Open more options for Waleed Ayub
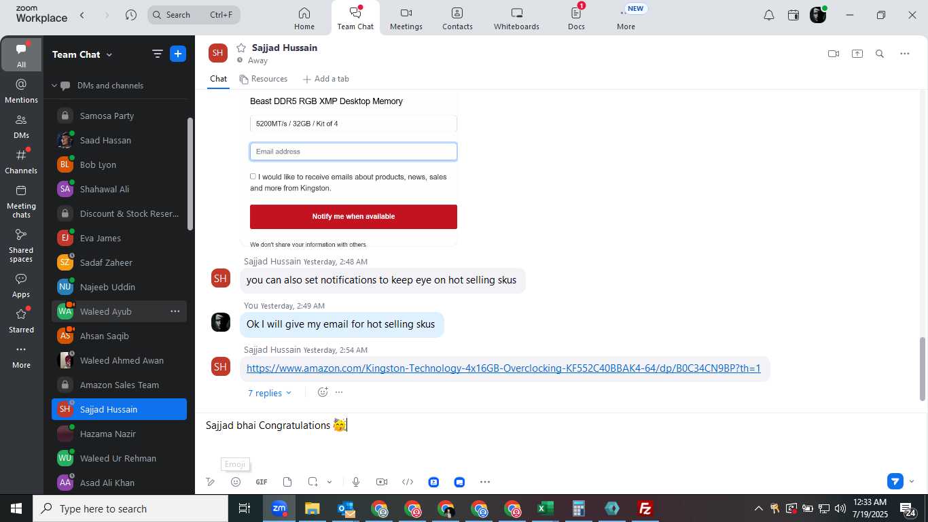This screenshot has width=928, height=522. (175, 311)
